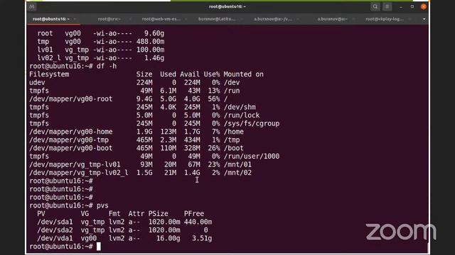Expand the tab list dropdown arrow
Screen dimensions: 455x255
pos(424,19)
